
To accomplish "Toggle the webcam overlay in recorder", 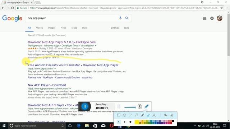I will [140, 106].
